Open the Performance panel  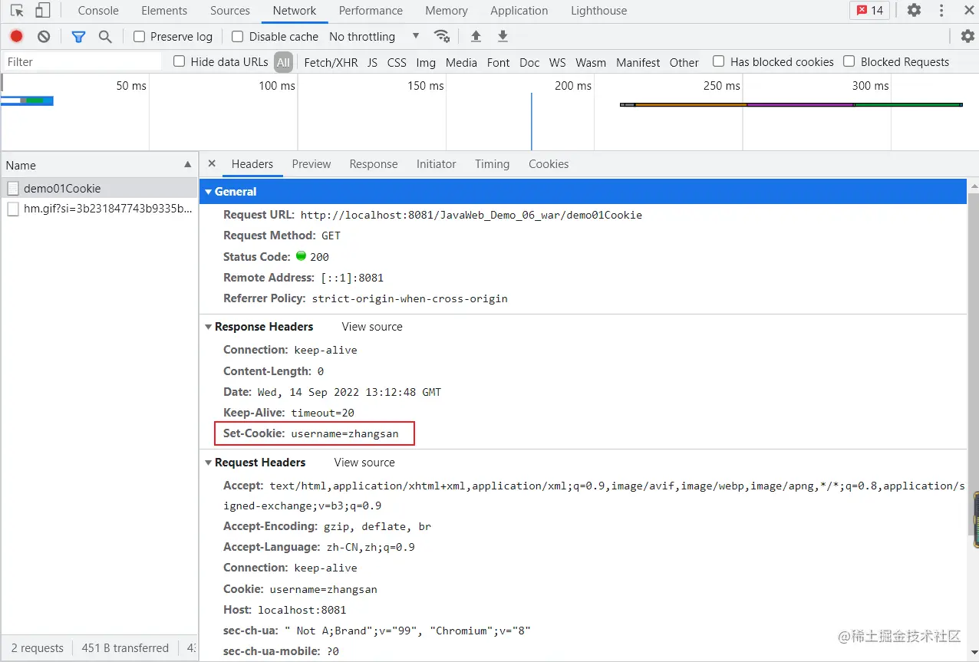pos(371,11)
